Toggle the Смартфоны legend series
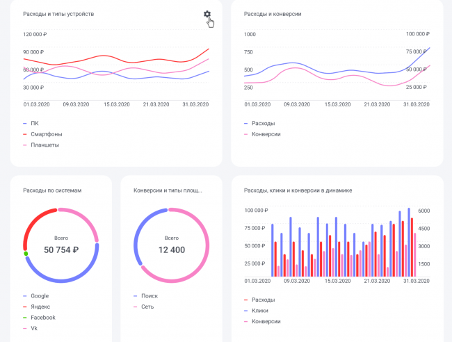The height and width of the screenshot is (342, 452). 42,134
